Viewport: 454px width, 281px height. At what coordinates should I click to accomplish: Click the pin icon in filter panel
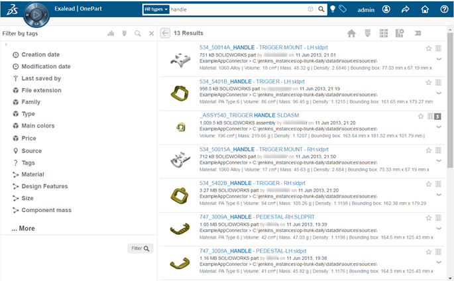tap(124, 34)
